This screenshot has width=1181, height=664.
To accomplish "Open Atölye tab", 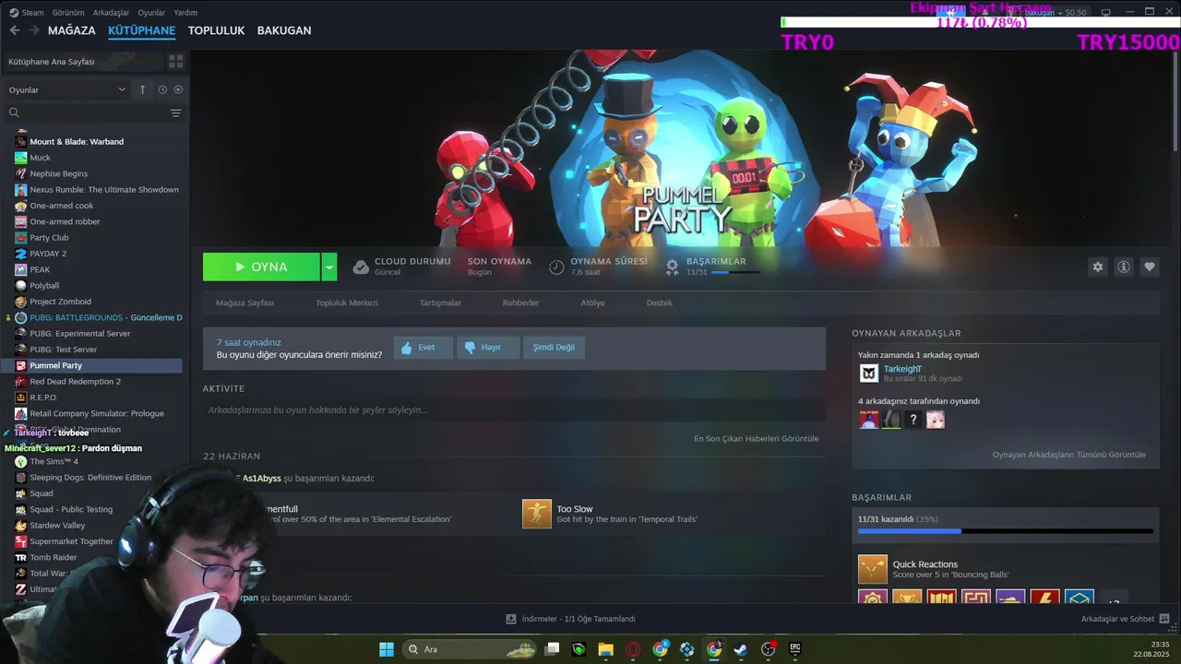I will pos(592,302).
